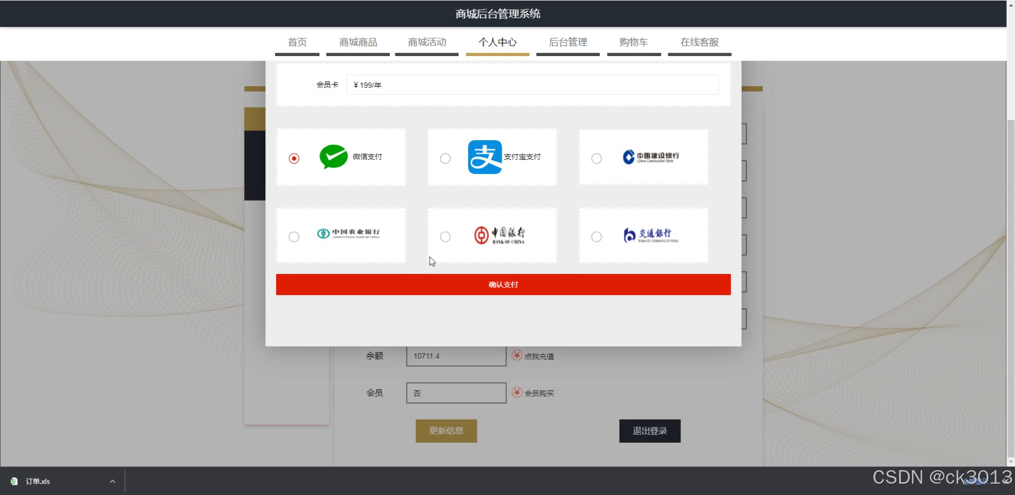The height and width of the screenshot is (495, 1015).
Task: Click the 订单.xls download file name
Action: click(38, 482)
